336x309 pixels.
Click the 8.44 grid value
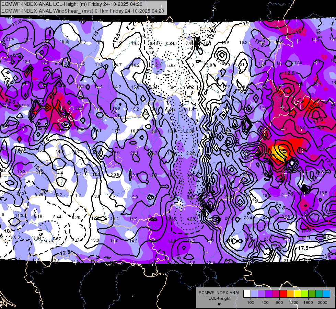pyautogui.click(x=57, y=217)
